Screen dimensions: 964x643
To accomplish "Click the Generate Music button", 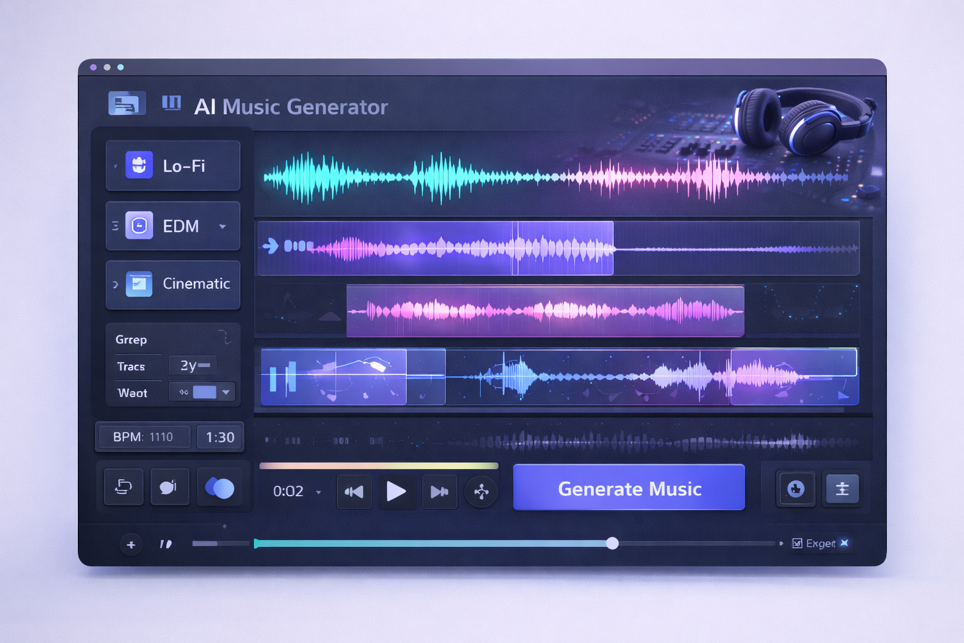I will click(629, 488).
